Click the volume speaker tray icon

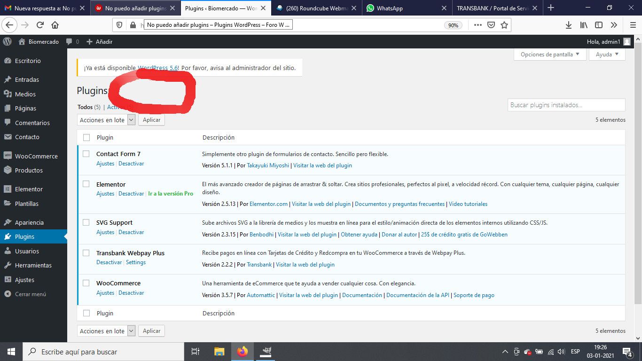[x=562, y=352]
